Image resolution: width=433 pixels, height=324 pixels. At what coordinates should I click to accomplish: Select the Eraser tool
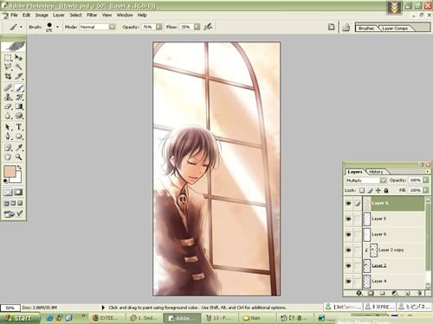click(8, 106)
